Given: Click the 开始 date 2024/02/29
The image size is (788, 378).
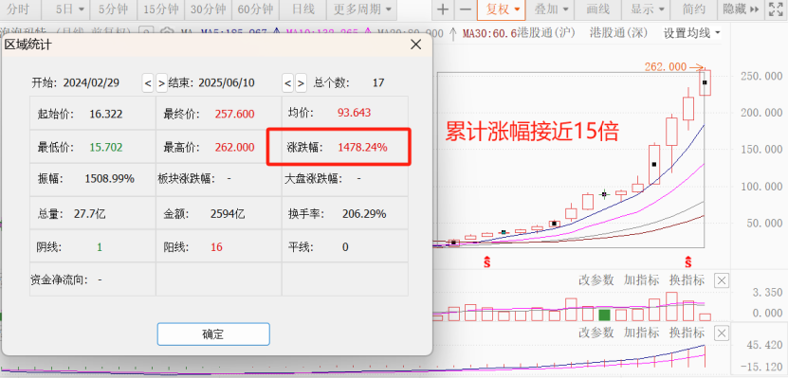Looking at the screenshot, I should pyautogui.click(x=91, y=82).
